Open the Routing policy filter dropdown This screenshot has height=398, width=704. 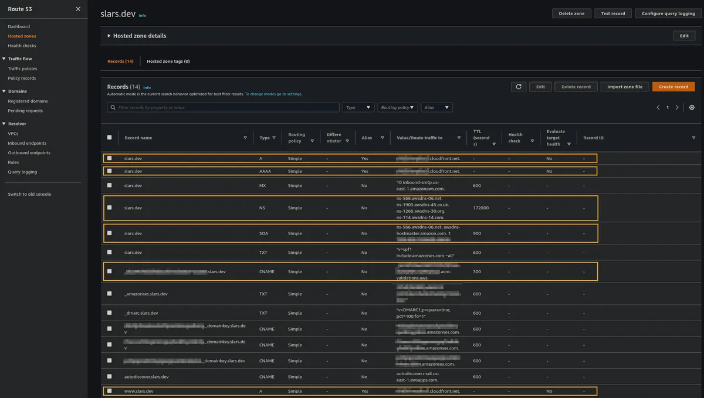coord(398,108)
